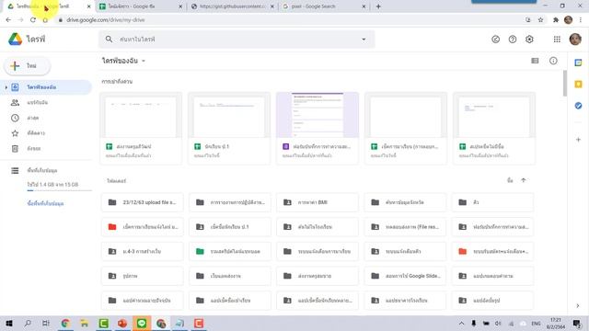The height and width of the screenshot is (331, 589).
Task: Open PowerPoint from the taskbar
Action: click(122, 323)
